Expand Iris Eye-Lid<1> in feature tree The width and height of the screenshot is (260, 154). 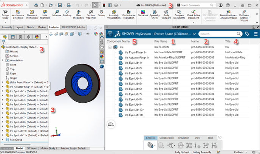(3, 91)
